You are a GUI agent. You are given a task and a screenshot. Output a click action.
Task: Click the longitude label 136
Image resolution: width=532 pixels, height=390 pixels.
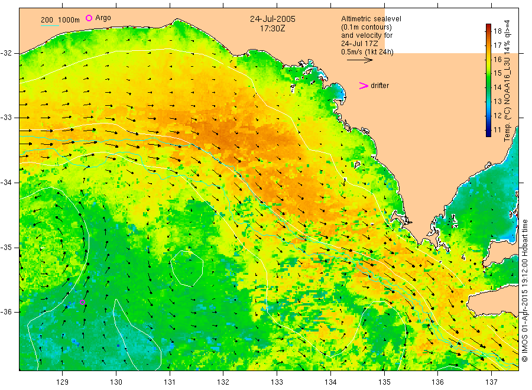437,382
